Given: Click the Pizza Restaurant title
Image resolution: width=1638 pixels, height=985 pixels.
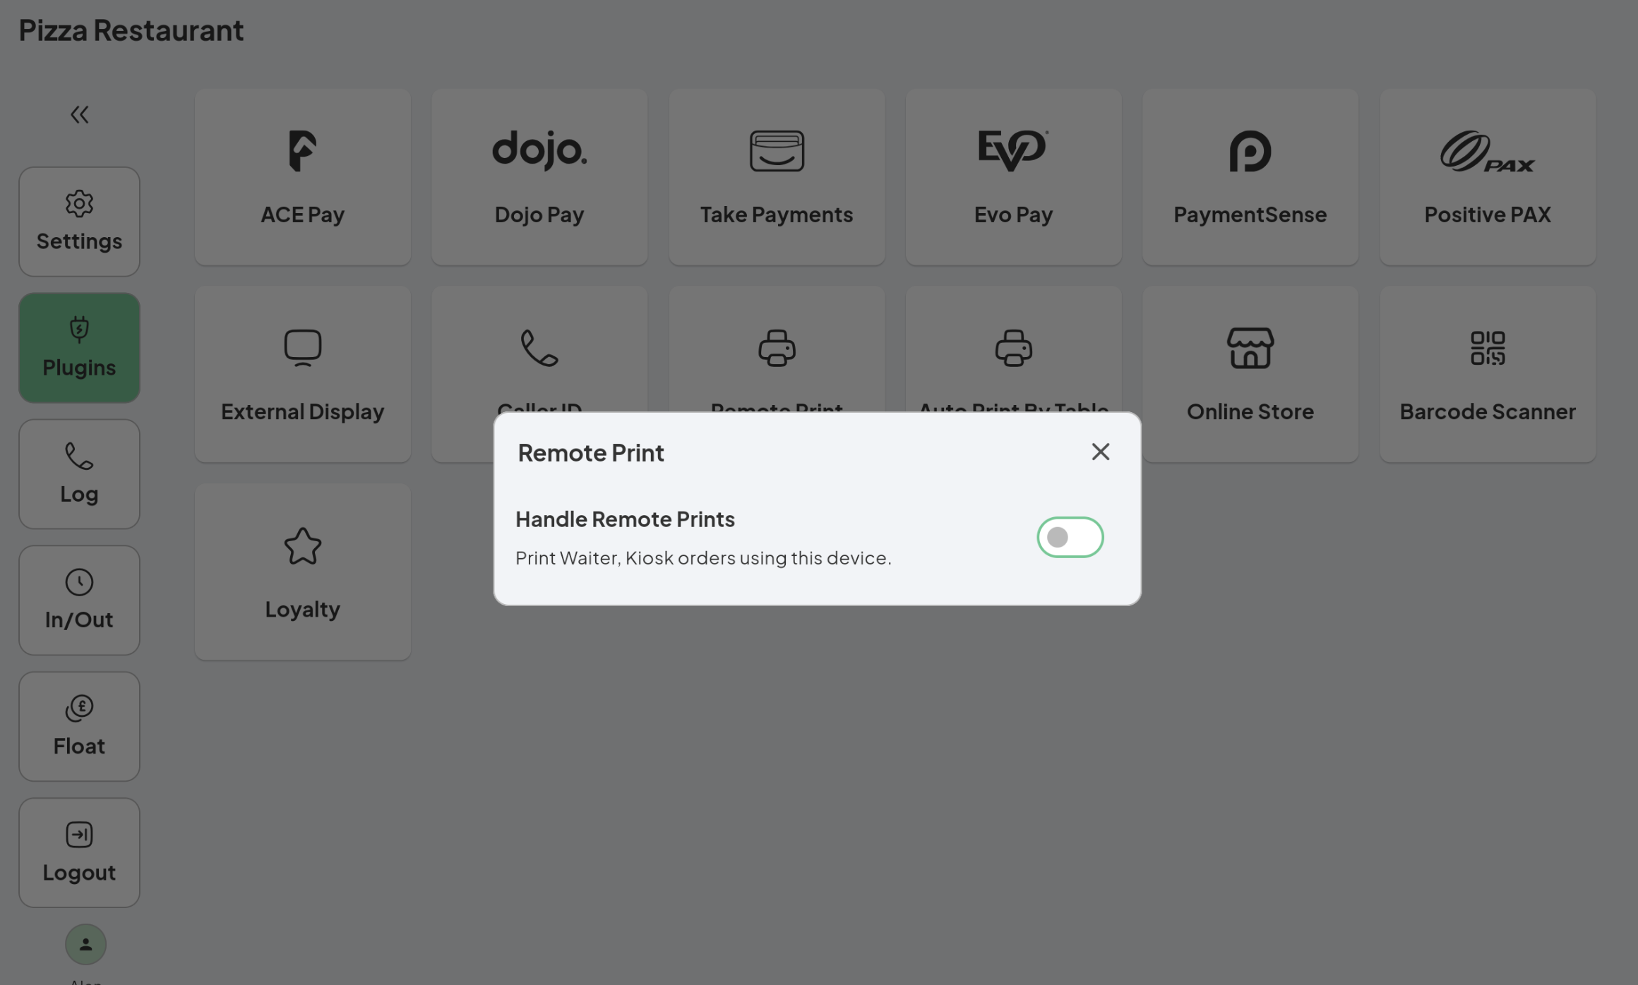Looking at the screenshot, I should click(131, 30).
